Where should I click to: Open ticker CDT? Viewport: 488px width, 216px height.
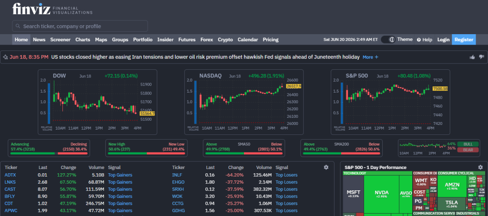point(9,204)
